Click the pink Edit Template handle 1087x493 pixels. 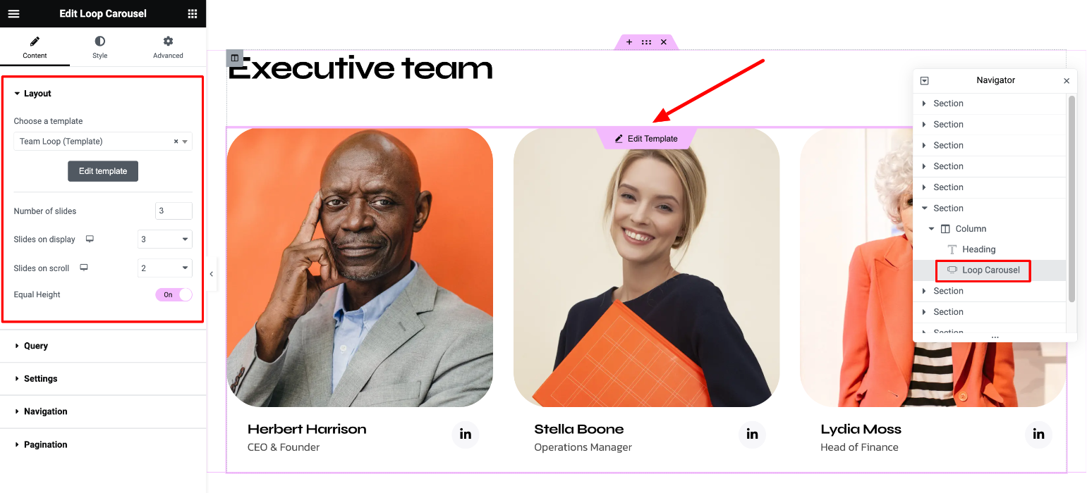(x=646, y=139)
